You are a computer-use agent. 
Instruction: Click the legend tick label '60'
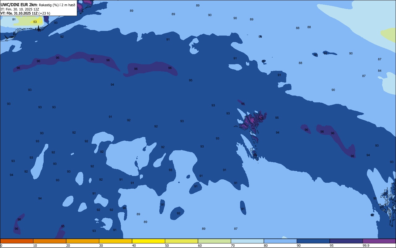[x=200, y=246]
